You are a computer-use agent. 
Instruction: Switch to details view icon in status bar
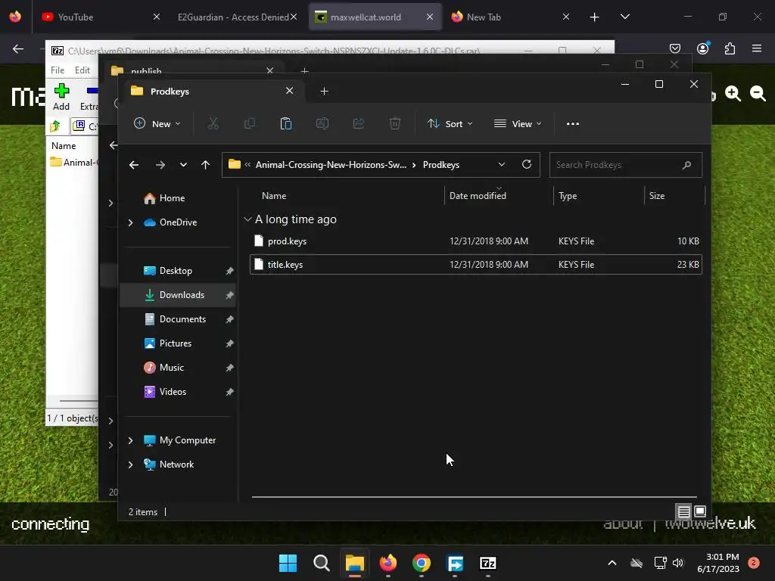tap(683, 511)
